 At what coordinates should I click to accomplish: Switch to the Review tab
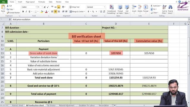(59, 2)
